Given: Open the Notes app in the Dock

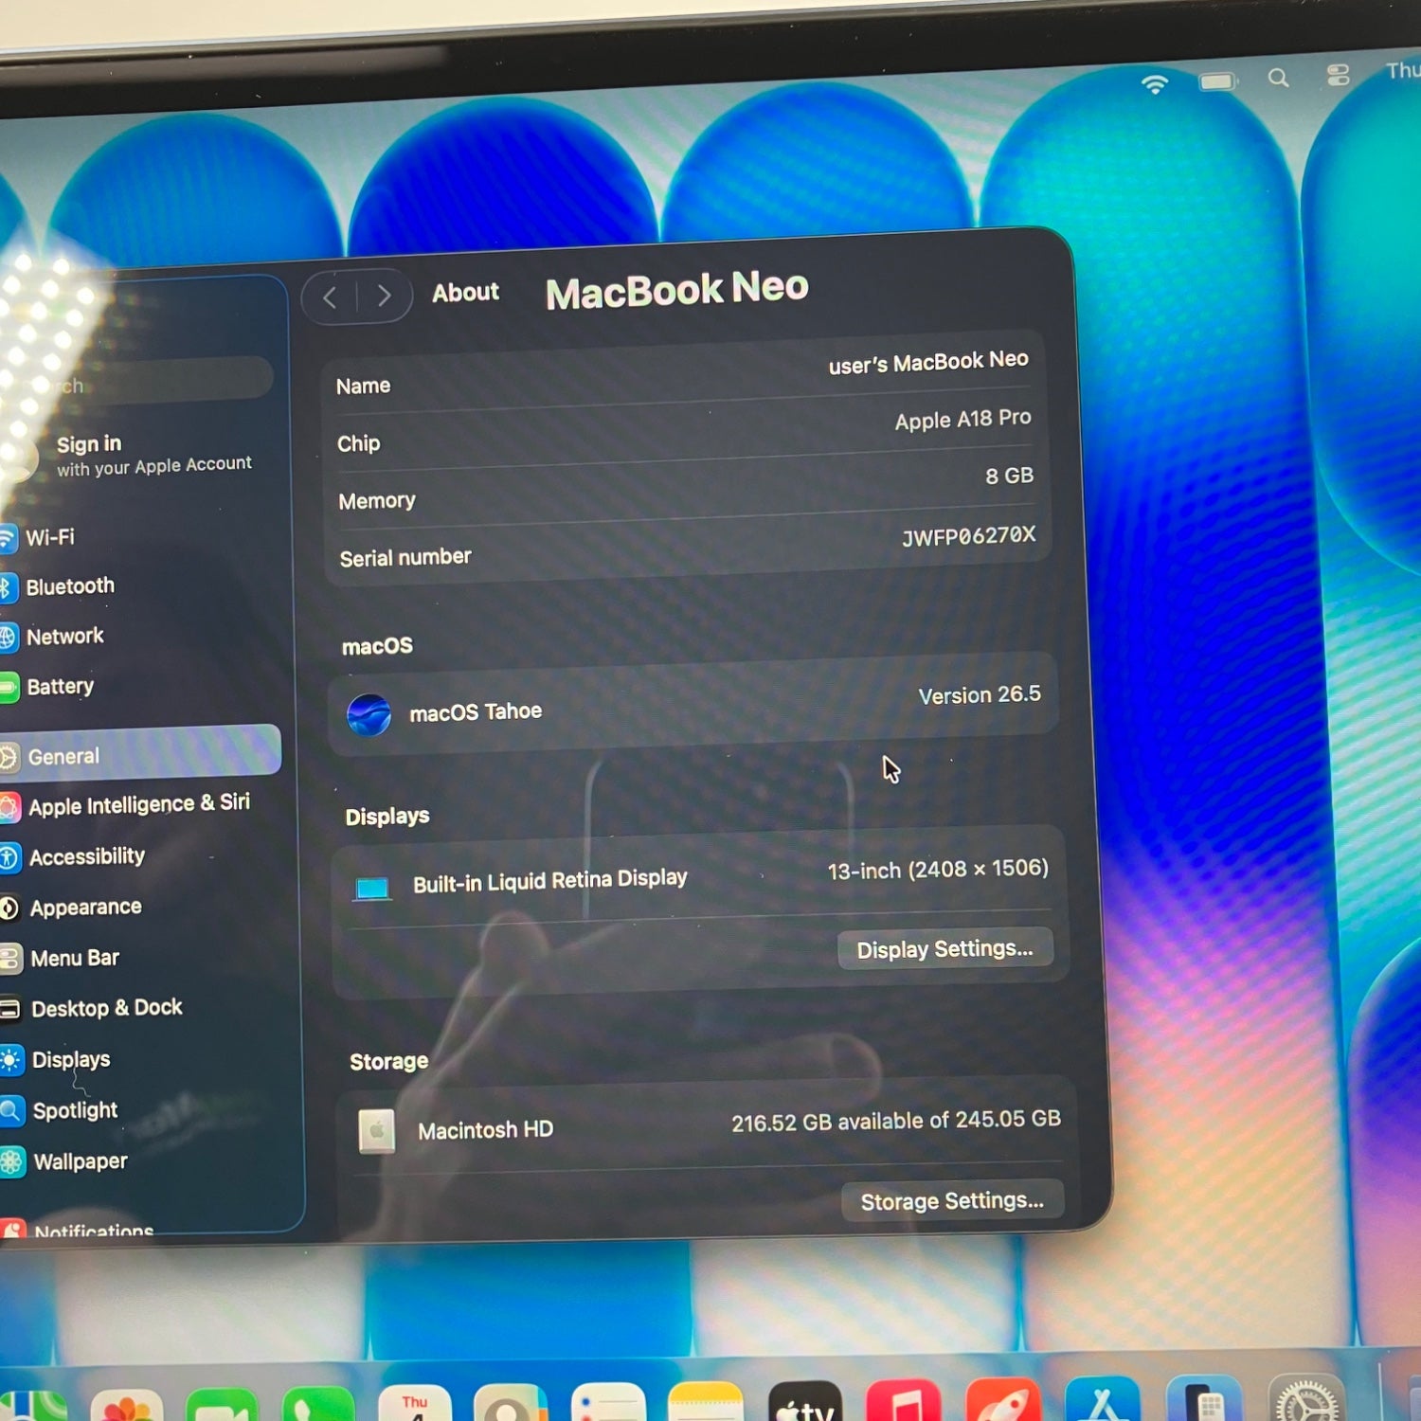Looking at the screenshot, I should (706, 1401).
